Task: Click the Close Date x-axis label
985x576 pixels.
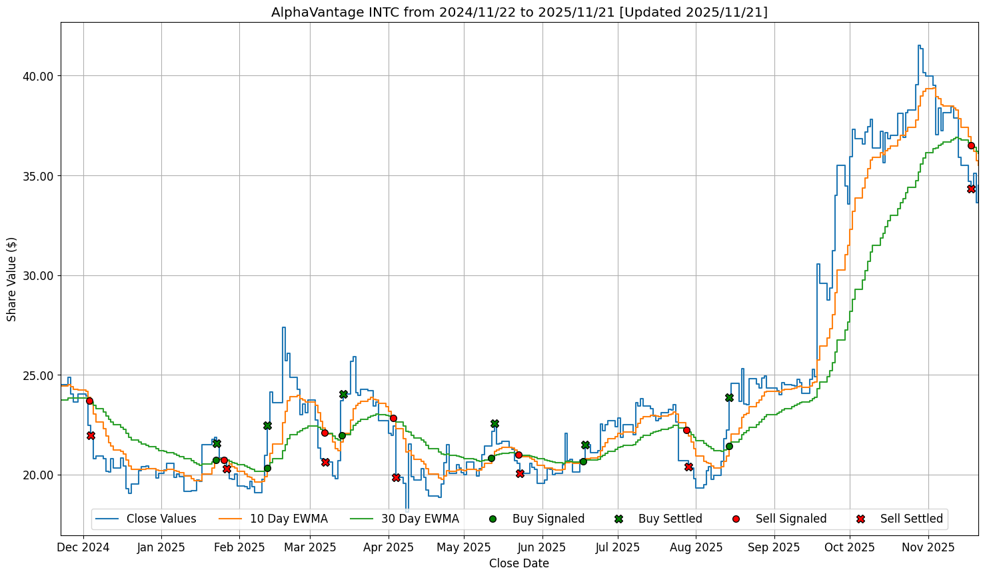Action: pyautogui.click(x=518, y=564)
